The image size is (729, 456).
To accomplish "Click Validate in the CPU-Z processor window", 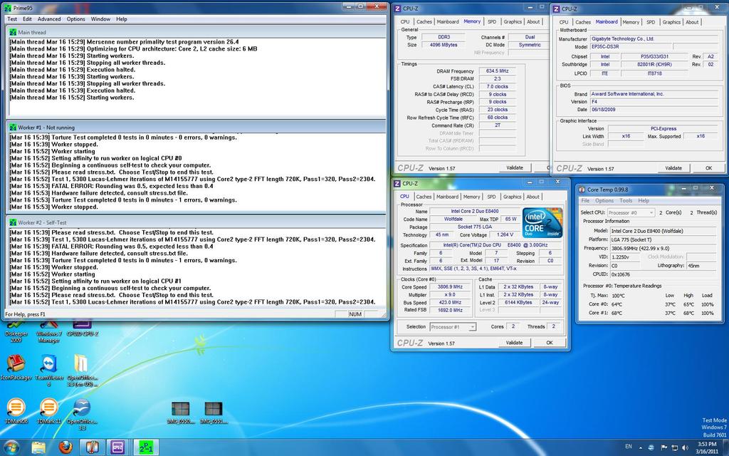I will [x=514, y=343].
